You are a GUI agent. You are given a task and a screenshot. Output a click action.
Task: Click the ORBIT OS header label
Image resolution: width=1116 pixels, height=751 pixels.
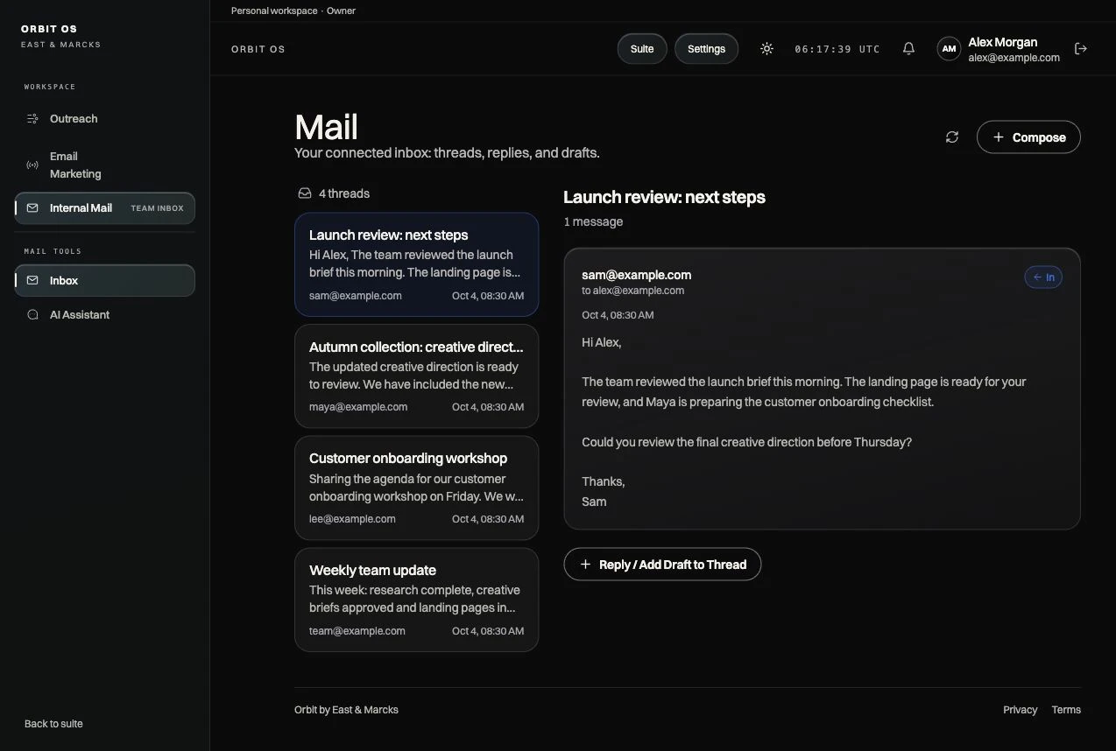[258, 49]
